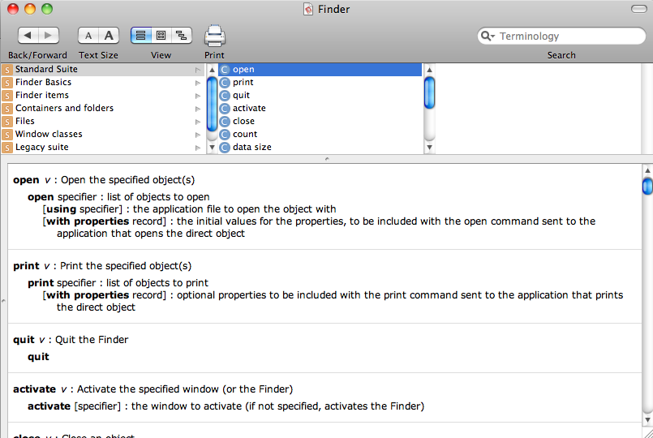This screenshot has width=653, height=438.
Task: Switch to list column view
Action: tap(141, 36)
